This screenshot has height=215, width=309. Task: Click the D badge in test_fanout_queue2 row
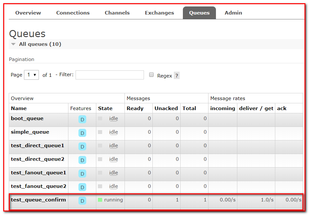click(x=82, y=187)
